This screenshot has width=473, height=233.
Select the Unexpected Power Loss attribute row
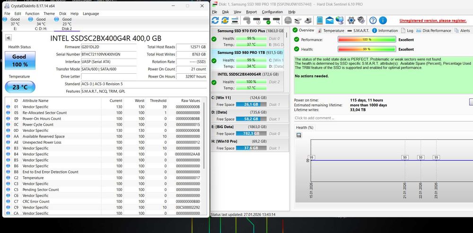click(104, 142)
